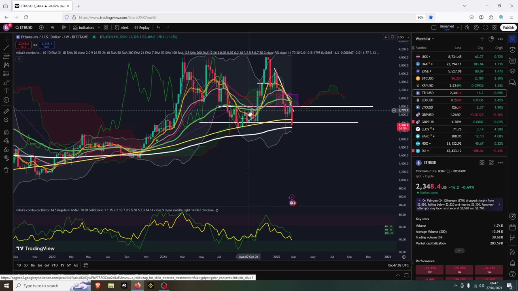Select the NDQ watchlist row
The height and width of the screenshot is (291, 518).
[x=459, y=143]
